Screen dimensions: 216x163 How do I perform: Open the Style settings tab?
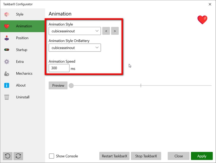(x=22, y=14)
